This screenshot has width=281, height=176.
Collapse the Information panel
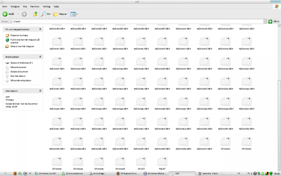40,91
